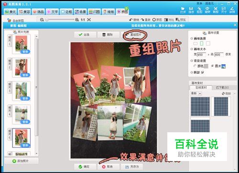
Task: Select the 旋转 rotate tool icon
Action: click(207, 10)
